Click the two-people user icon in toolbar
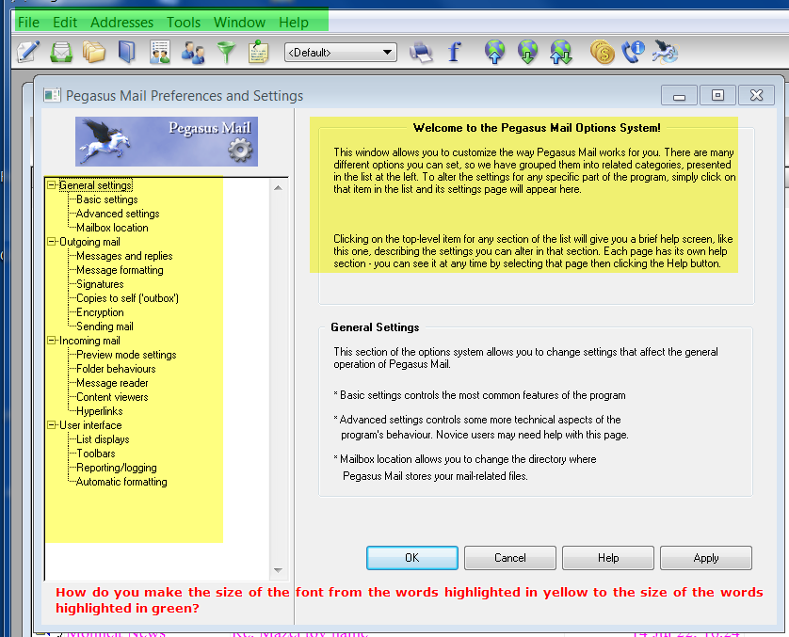Viewport: 789px width, 637px height. (193, 53)
